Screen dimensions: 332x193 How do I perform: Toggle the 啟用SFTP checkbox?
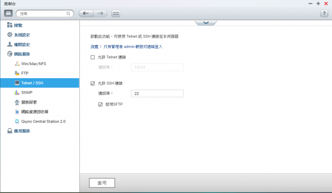pyautogui.click(x=101, y=104)
